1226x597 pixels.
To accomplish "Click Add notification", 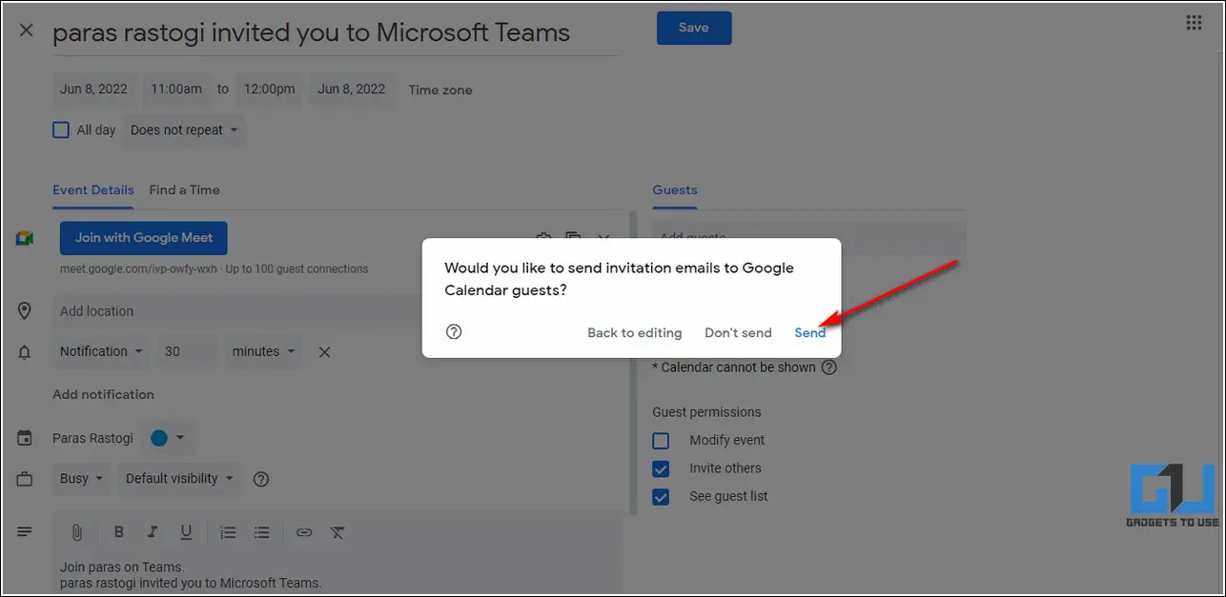I will [x=103, y=394].
